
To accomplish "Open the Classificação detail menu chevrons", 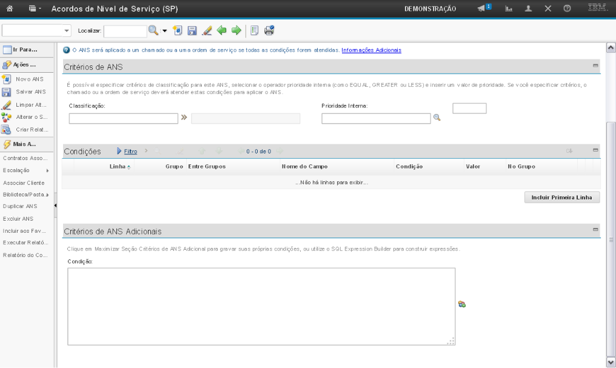I will 184,118.
